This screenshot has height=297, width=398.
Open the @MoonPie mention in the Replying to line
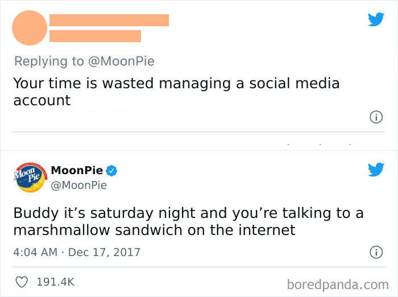coord(121,61)
